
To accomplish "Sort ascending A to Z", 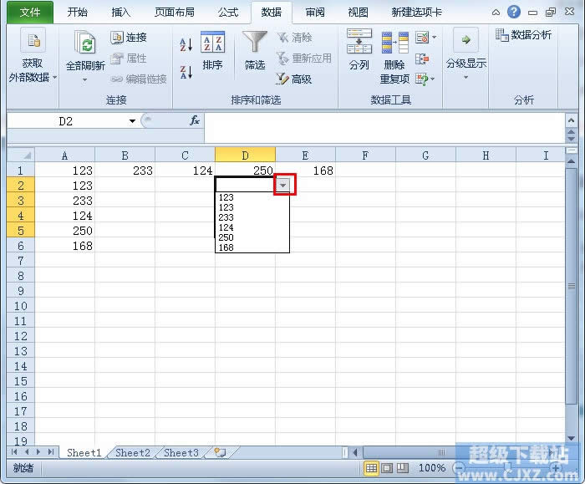I will pyautogui.click(x=186, y=44).
